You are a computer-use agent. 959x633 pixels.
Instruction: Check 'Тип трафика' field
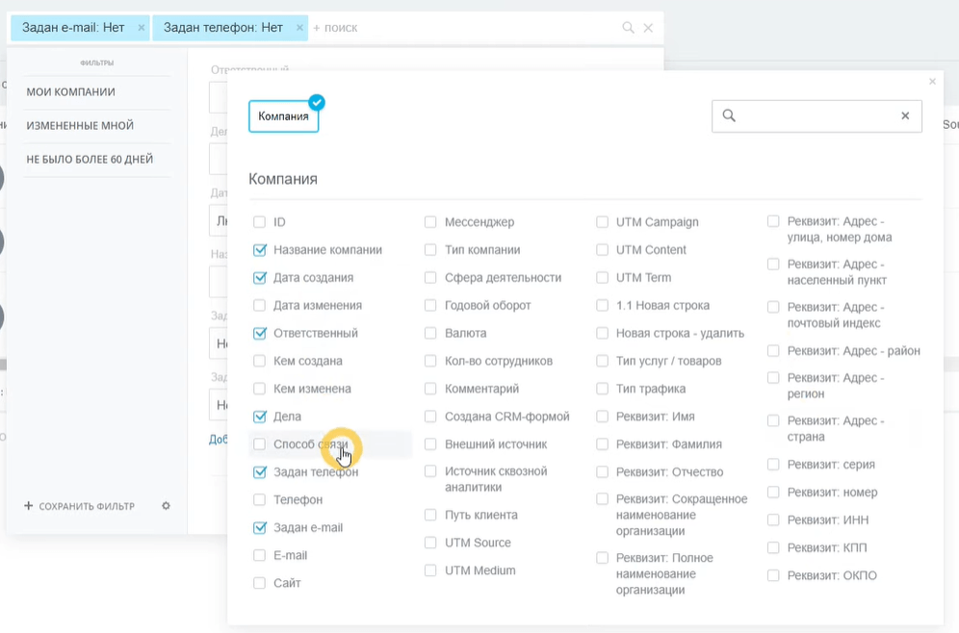[x=603, y=389]
